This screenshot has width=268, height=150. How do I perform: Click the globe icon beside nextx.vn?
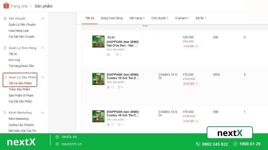tap(57, 137)
